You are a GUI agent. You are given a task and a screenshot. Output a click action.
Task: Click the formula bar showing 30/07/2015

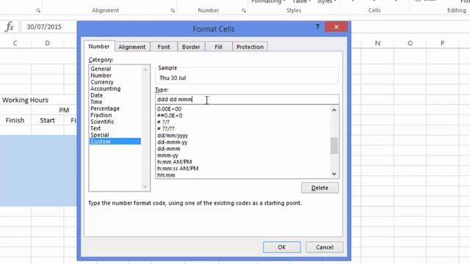49,27
